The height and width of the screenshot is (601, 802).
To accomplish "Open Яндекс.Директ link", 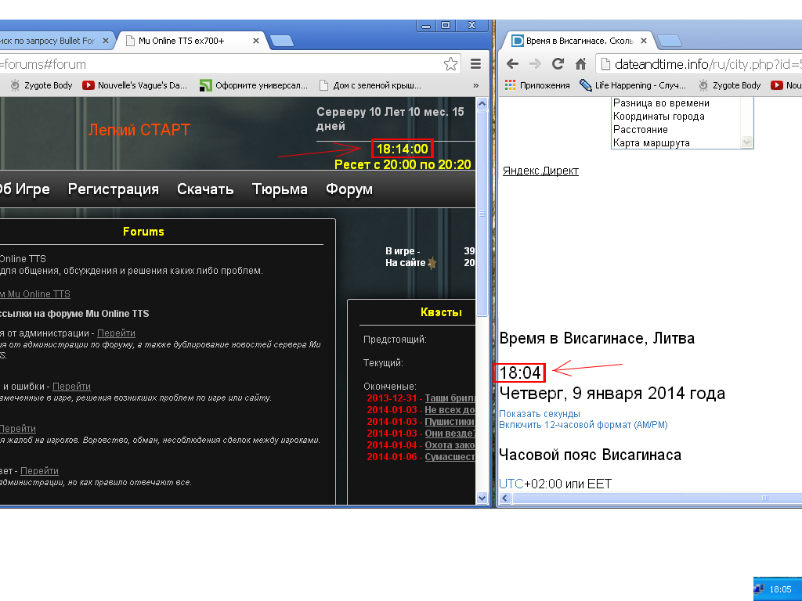I will [x=540, y=171].
